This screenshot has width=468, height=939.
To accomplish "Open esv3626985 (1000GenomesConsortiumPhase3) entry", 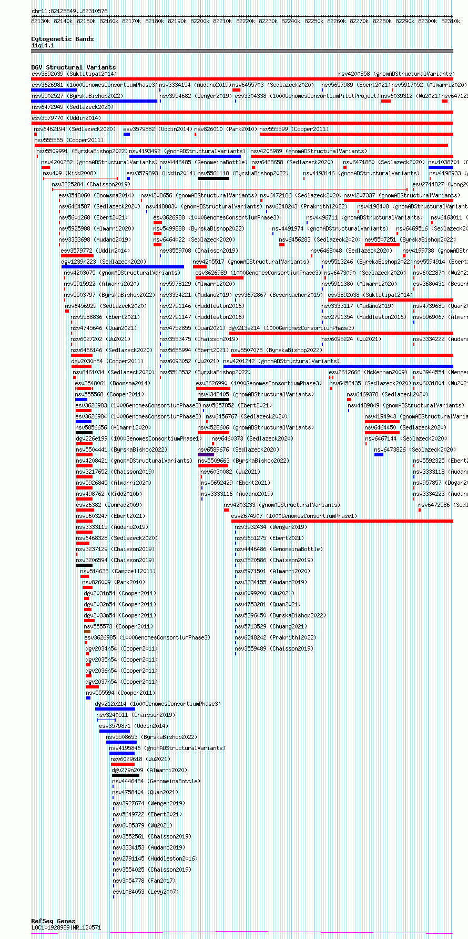I will click(147, 638).
